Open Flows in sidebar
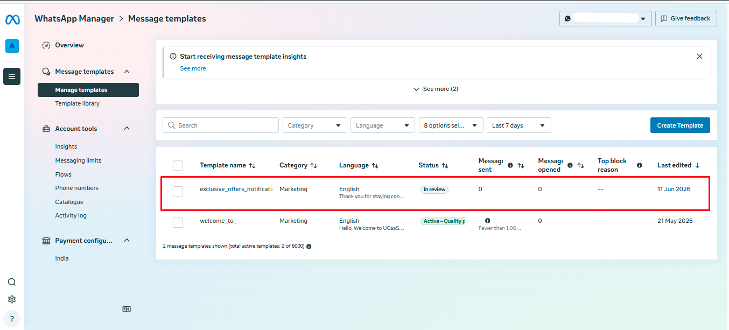The width and height of the screenshot is (729, 330). click(64, 174)
